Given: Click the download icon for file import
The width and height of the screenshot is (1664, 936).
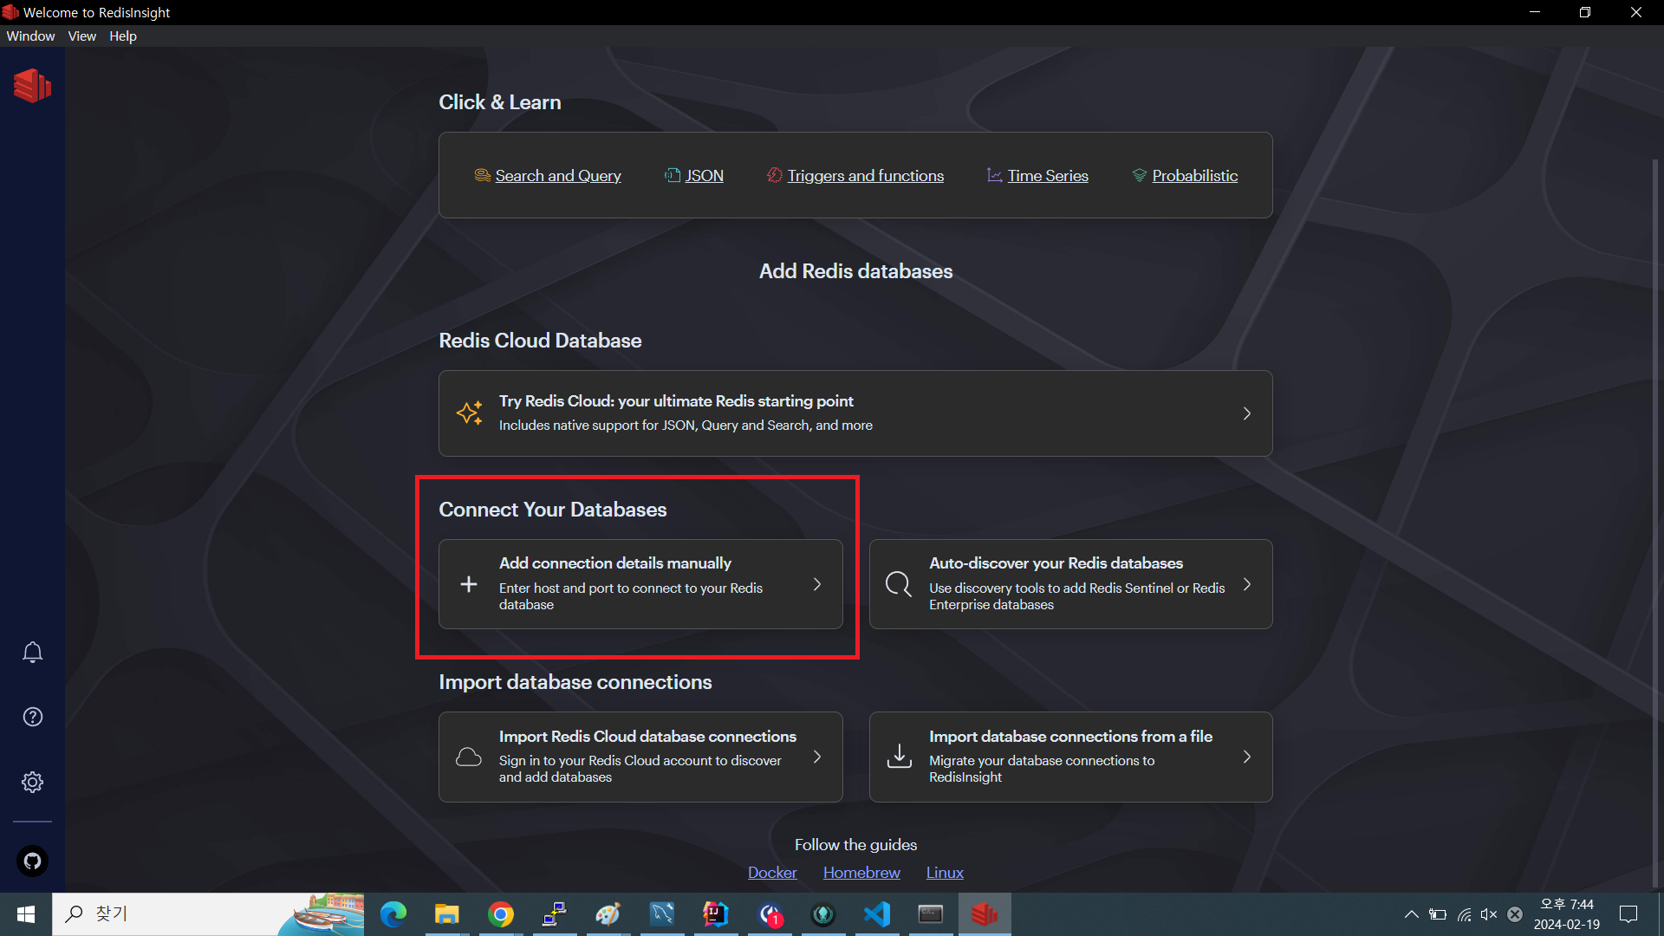Looking at the screenshot, I should (x=899, y=757).
